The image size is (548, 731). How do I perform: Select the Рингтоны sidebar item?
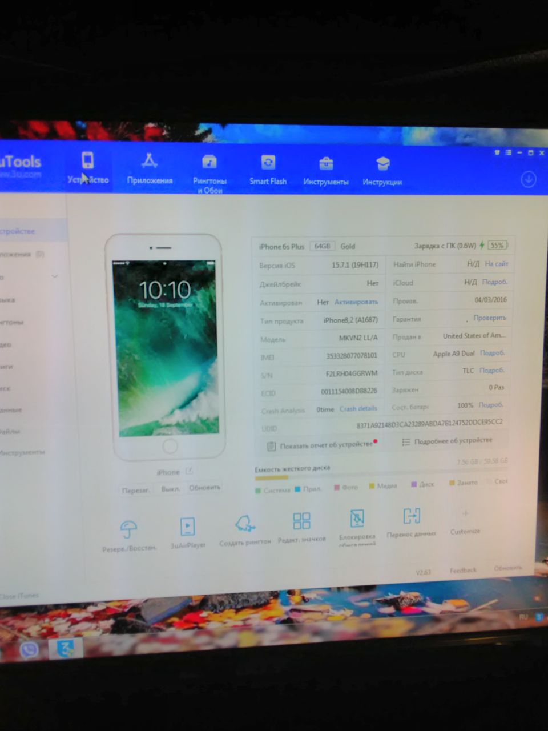(11, 322)
